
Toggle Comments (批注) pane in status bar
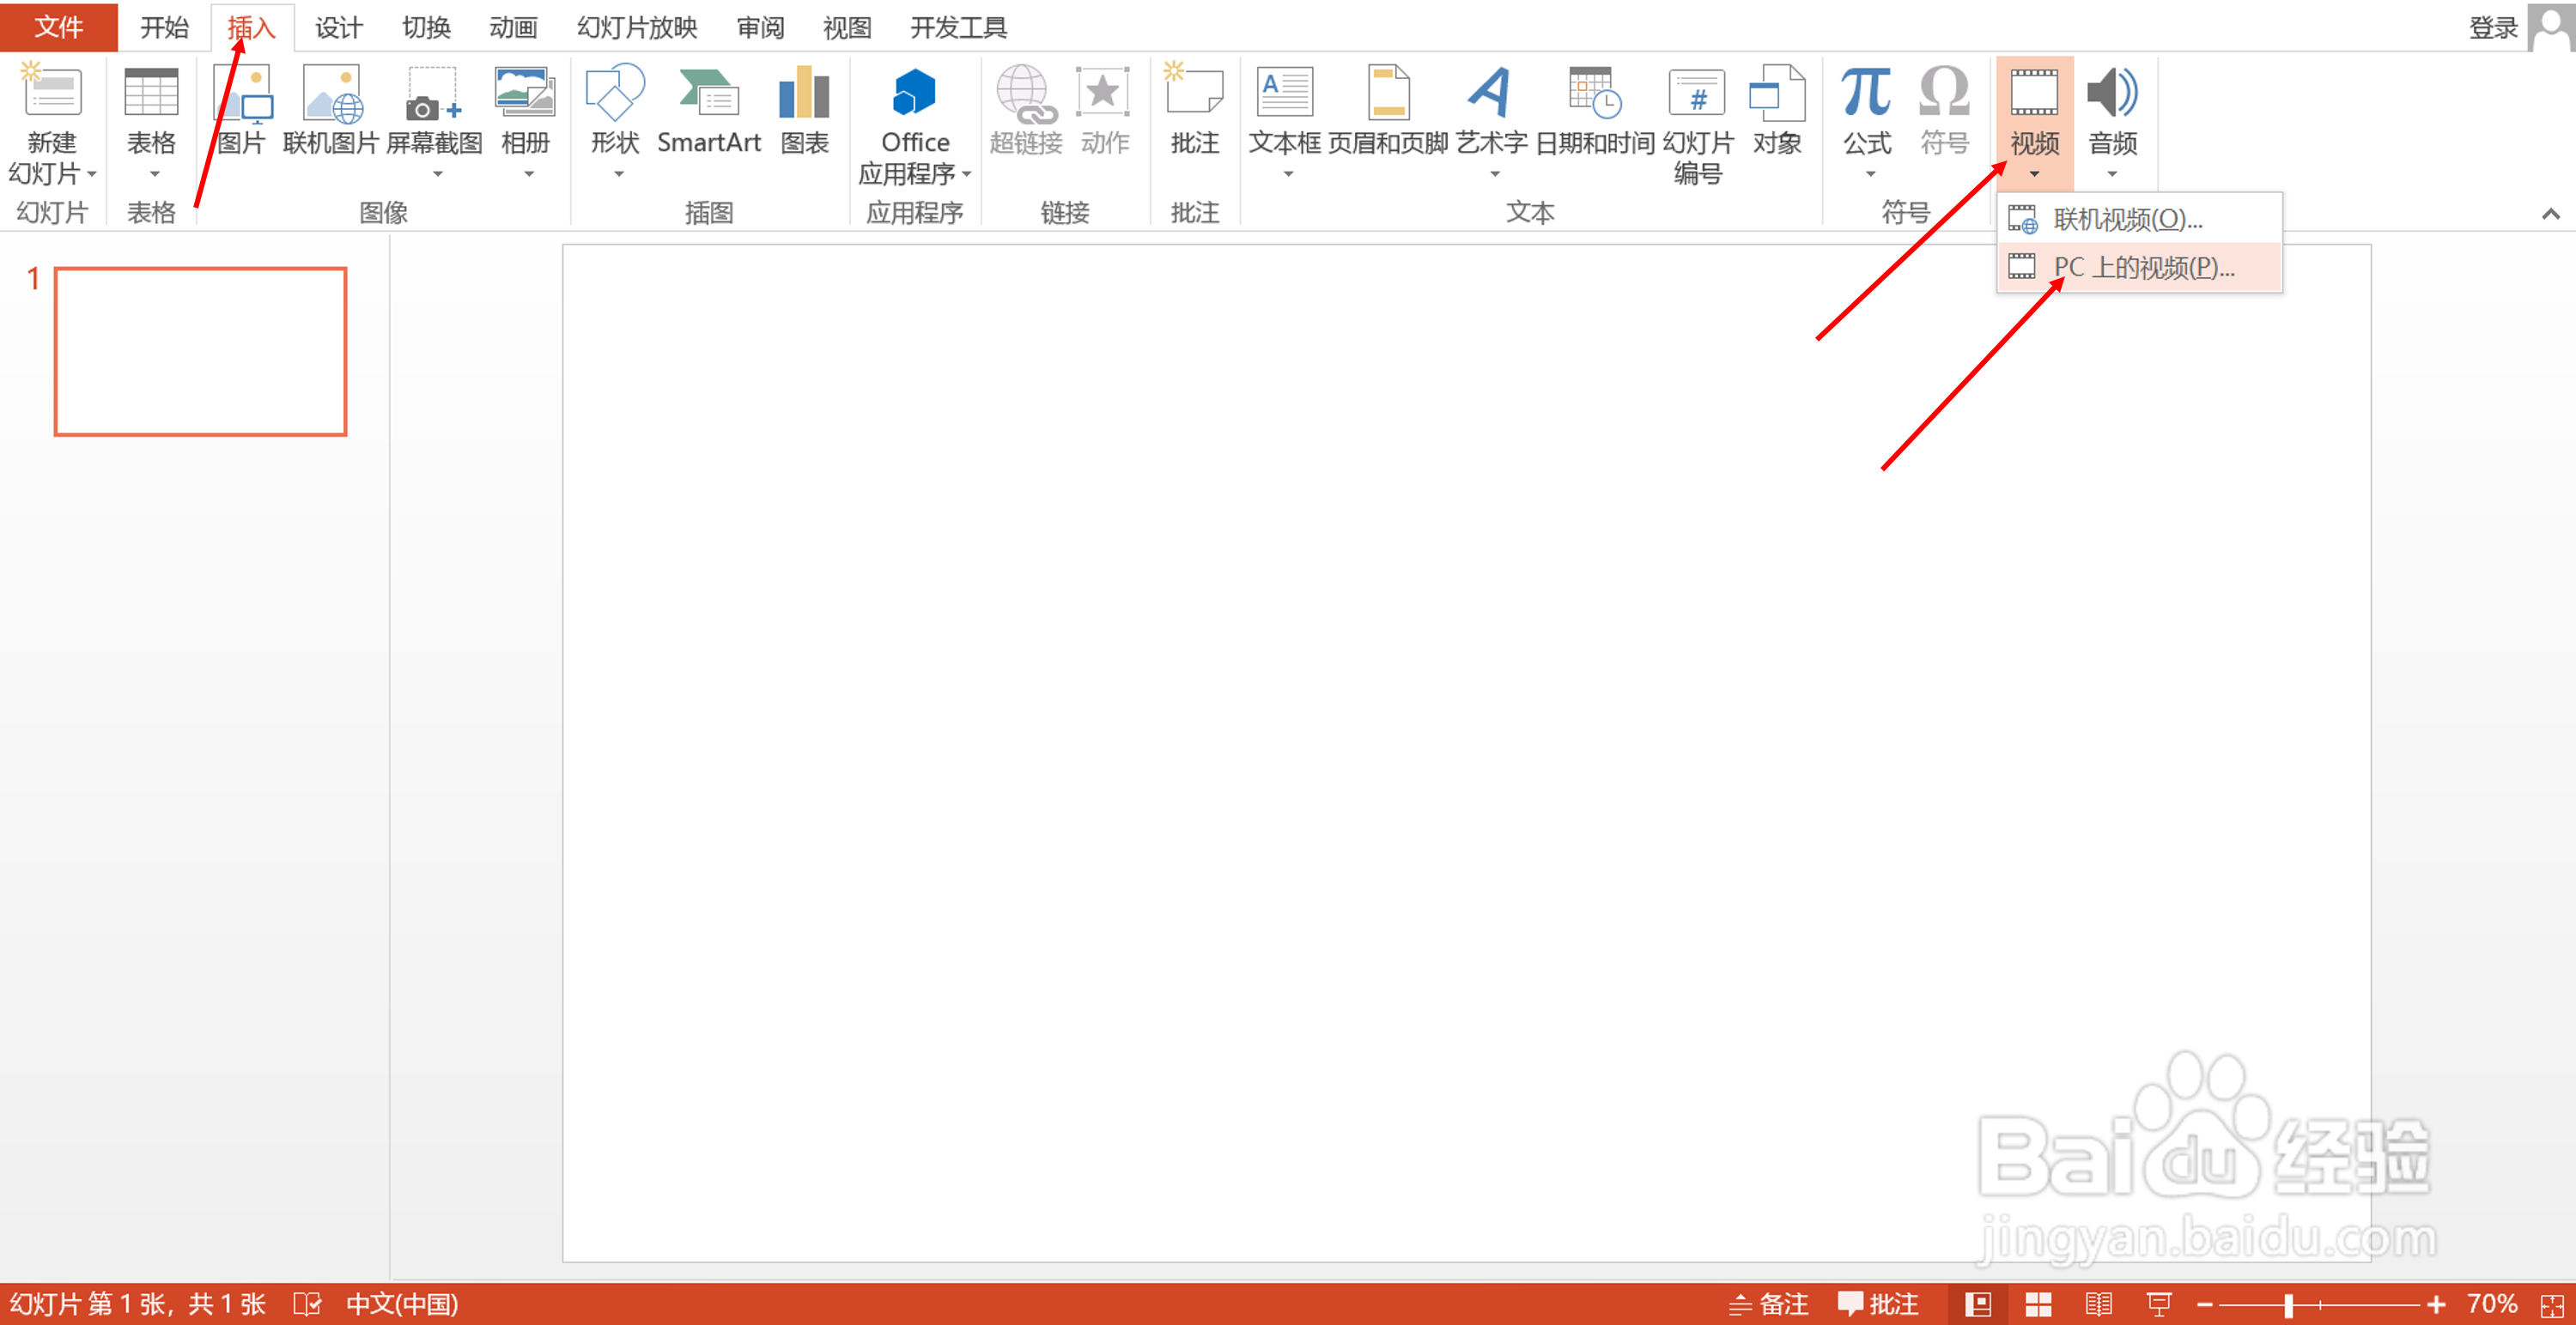[x=1878, y=1304]
